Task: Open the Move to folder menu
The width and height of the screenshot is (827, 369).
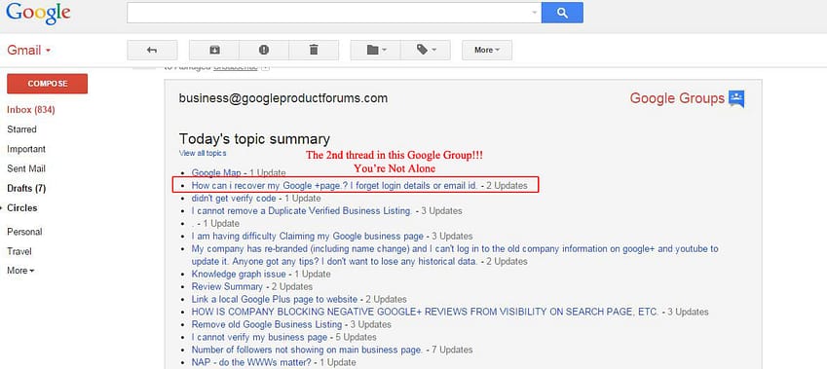Action: [376, 50]
